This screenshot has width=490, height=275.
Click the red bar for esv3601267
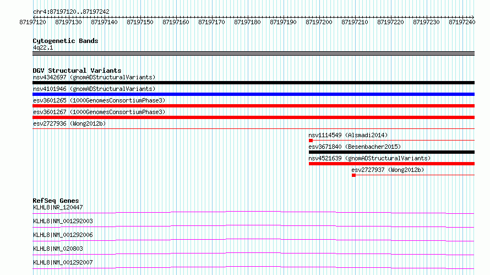pos(253,117)
